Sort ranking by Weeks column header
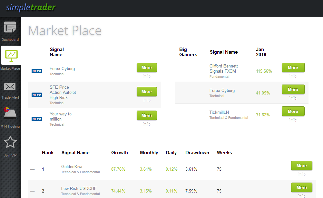The width and height of the screenshot is (323, 198). click(x=224, y=153)
